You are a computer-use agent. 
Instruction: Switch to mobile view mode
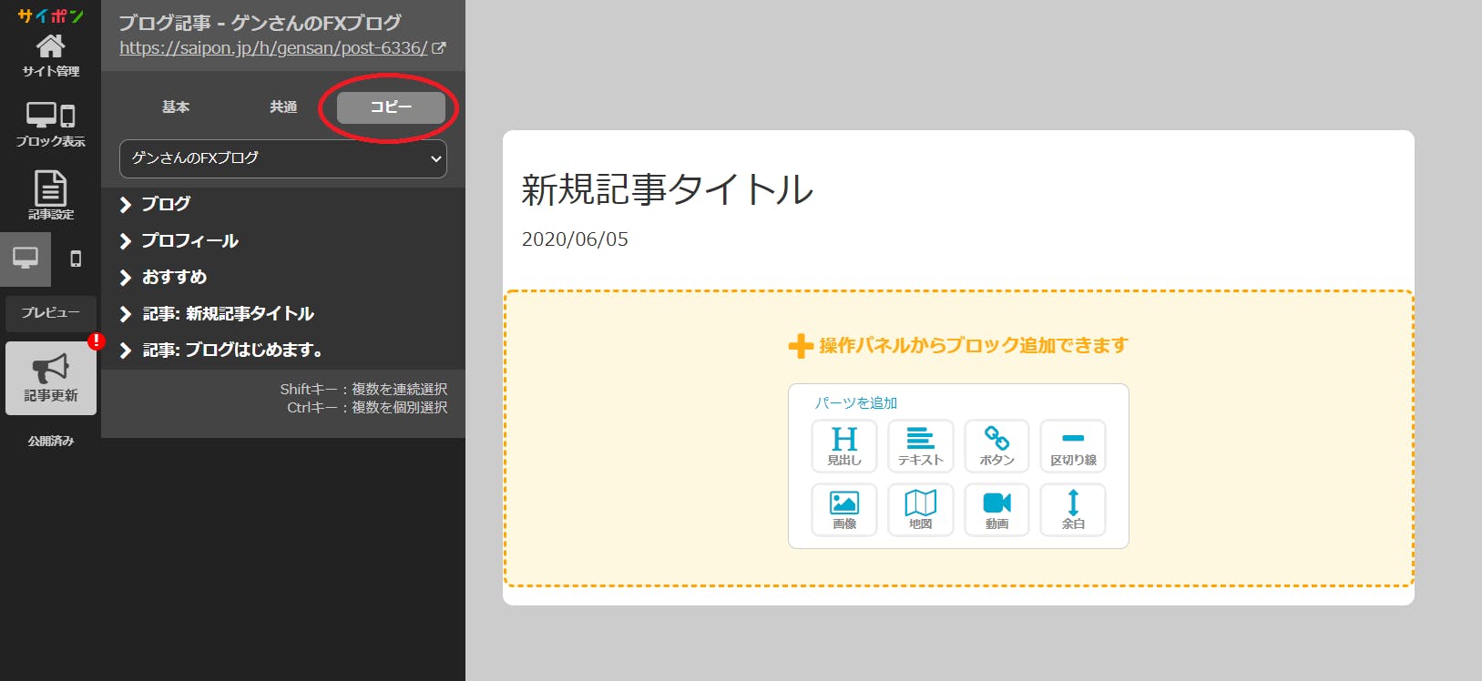click(x=76, y=259)
